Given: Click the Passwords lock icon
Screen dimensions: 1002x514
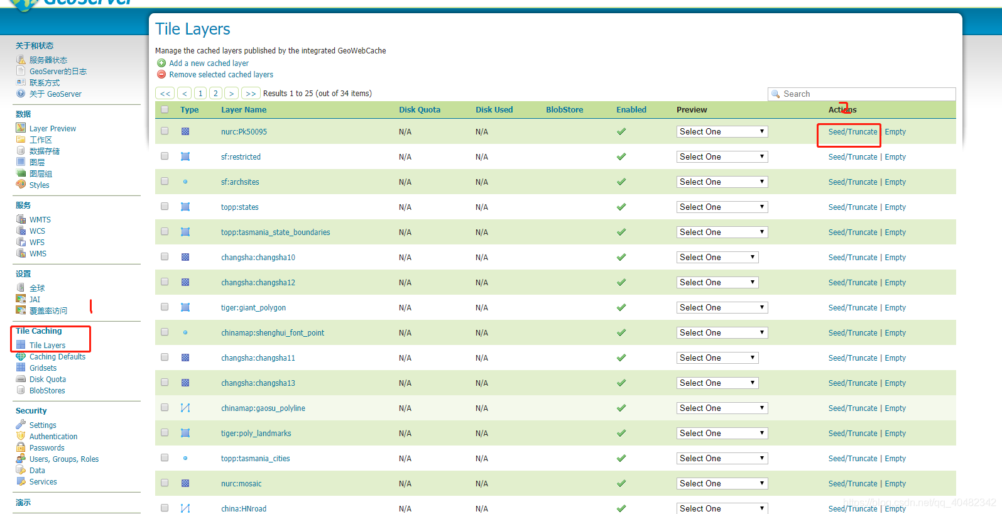Looking at the screenshot, I should click(21, 447).
